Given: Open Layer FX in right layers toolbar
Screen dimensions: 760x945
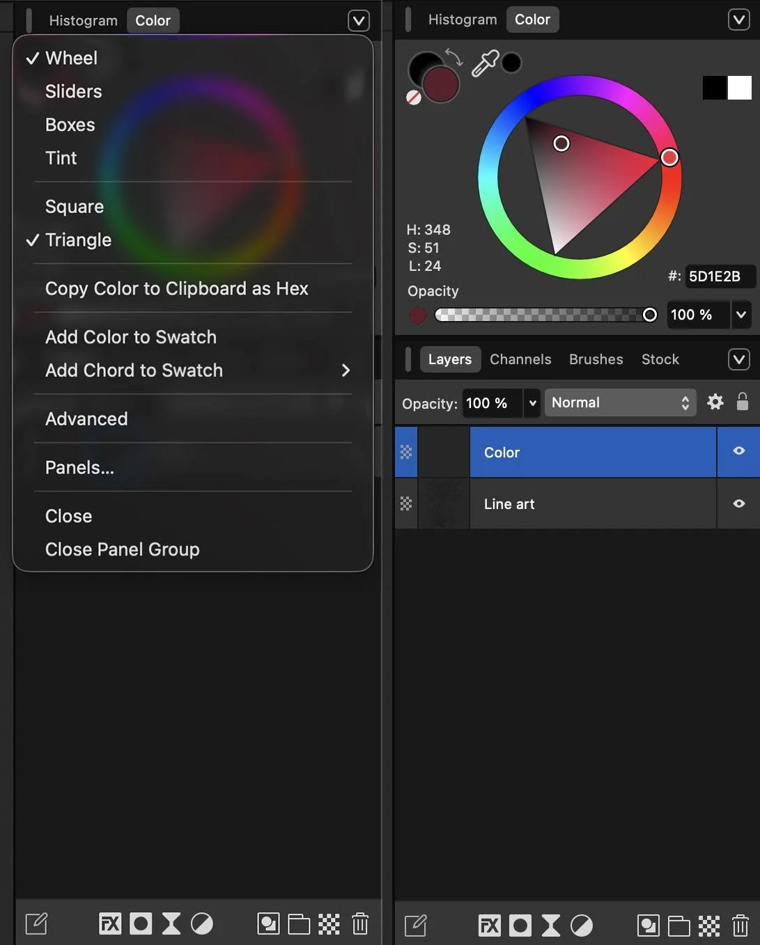Looking at the screenshot, I should (489, 926).
